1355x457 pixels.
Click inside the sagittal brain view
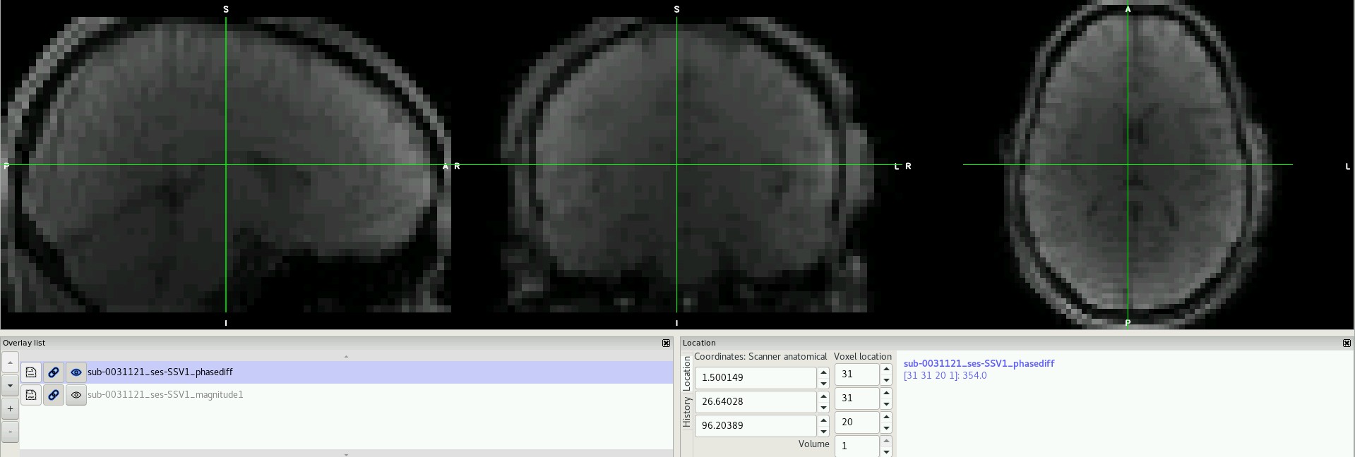tap(226, 165)
